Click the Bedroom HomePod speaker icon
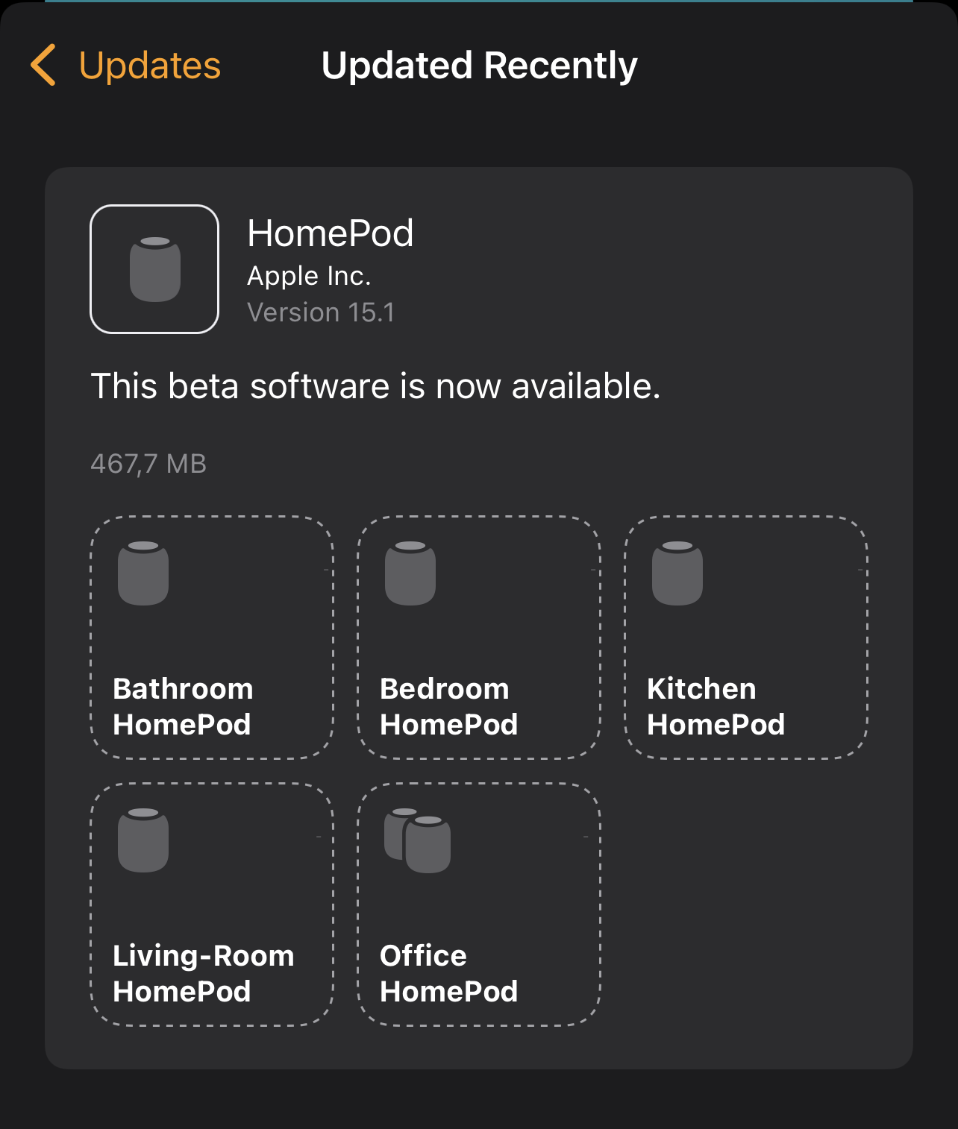This screenshot has width=958, height=1129. pyautogui.click(x=410, y=573)
